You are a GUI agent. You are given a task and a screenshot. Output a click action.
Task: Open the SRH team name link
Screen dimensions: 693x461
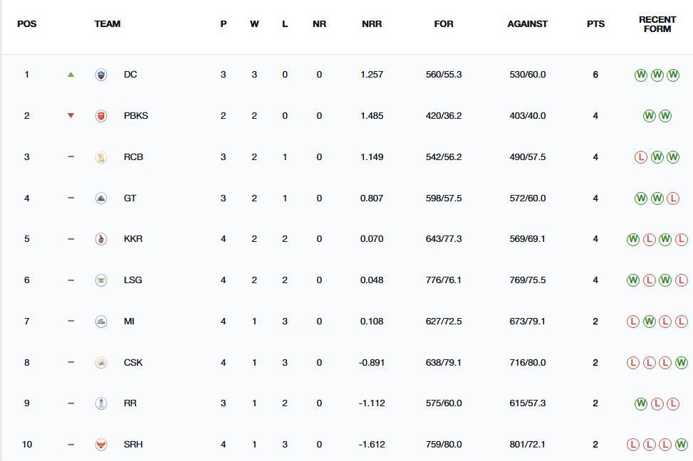[x=133, y=445]
